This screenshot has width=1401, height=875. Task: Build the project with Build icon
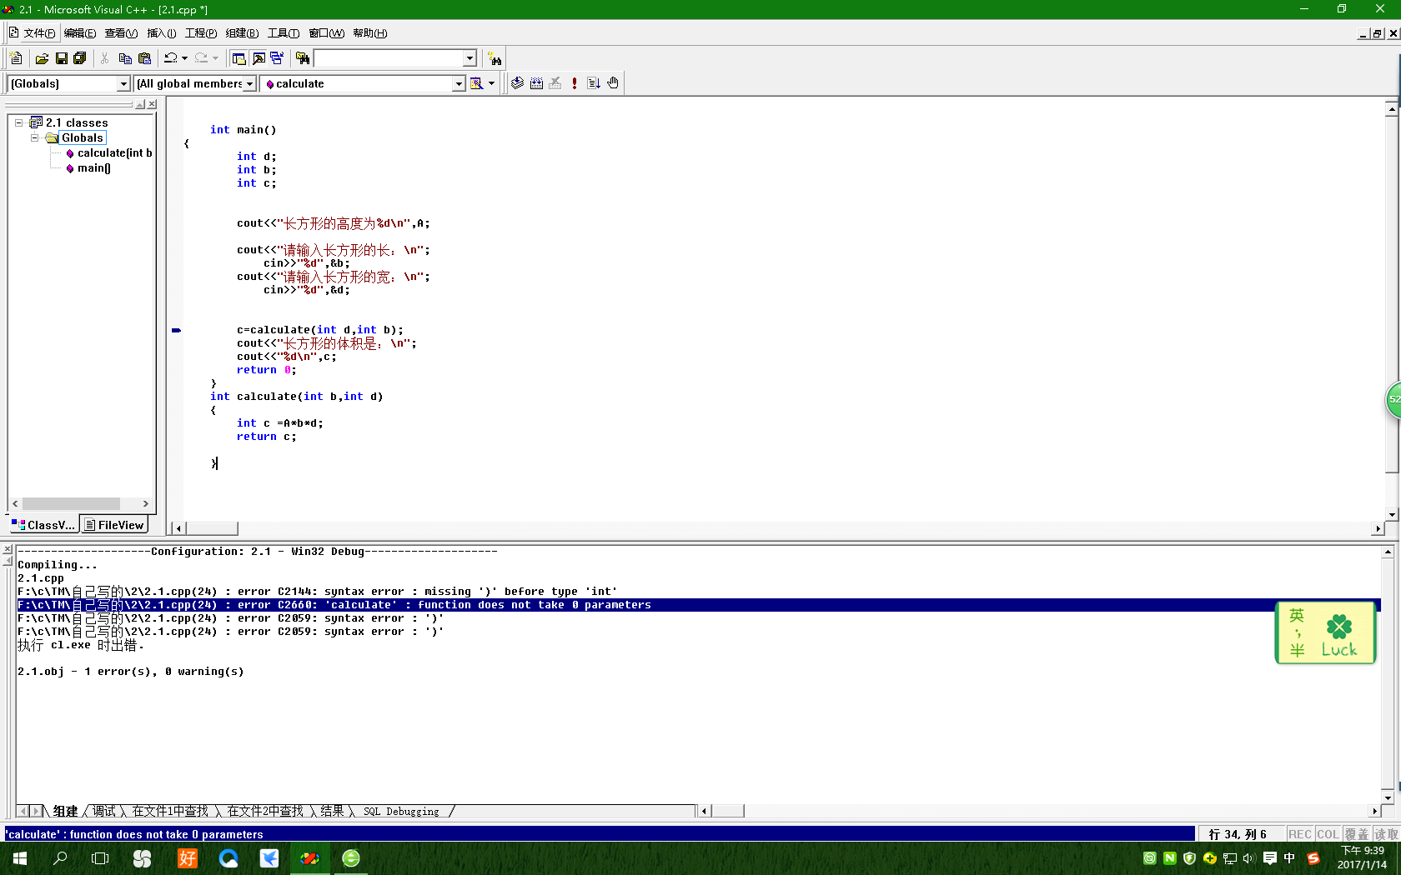click(536, 83)
